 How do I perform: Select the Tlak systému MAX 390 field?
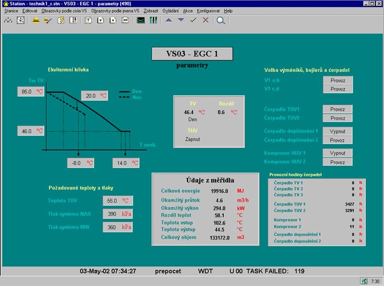click(117, 214)
